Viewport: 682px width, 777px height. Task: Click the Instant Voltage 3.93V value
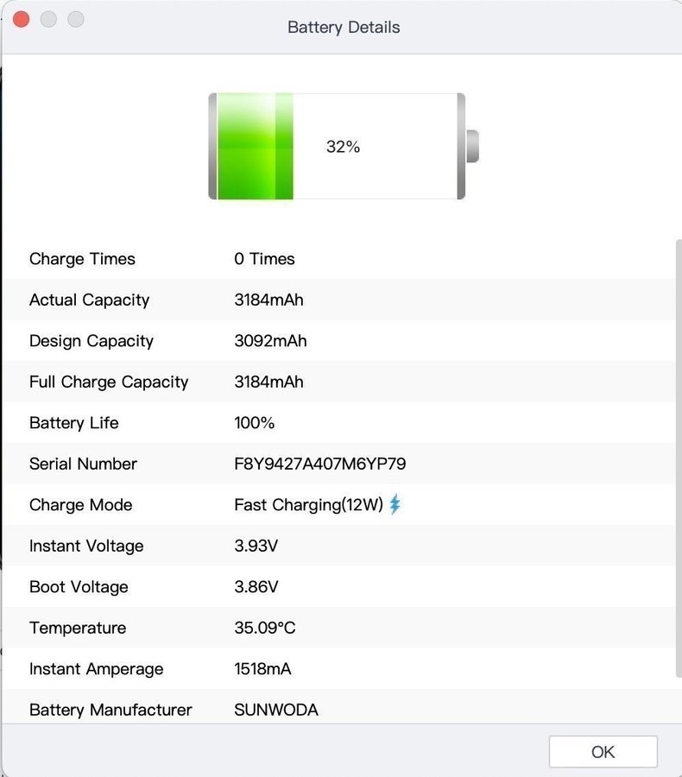(x=256, y=546)
